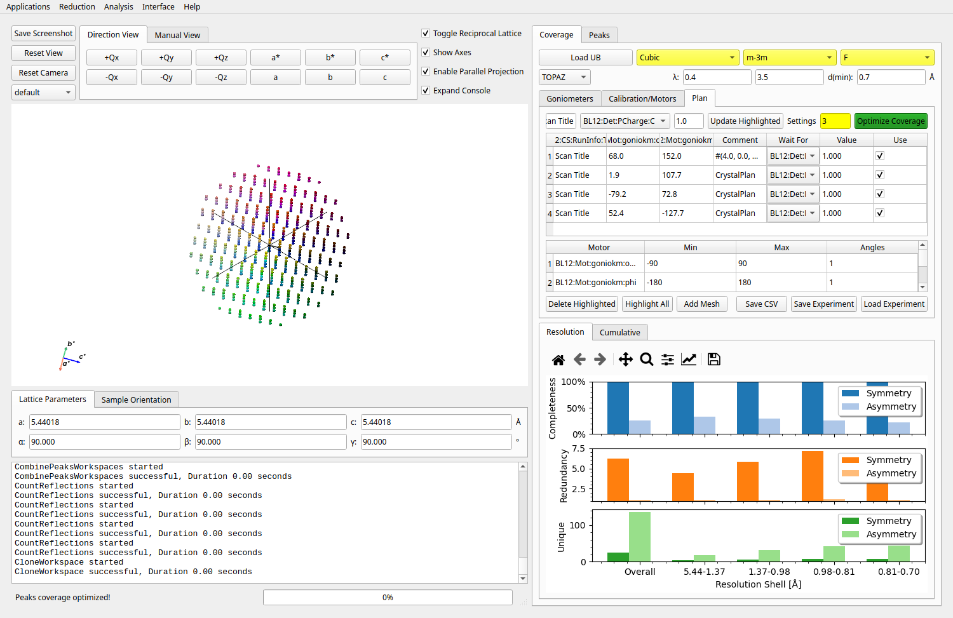The image size is (953, 618).
Task: Toggle the Toggle Reciprocal Lattice checkbox
Action: click(x=426, y=33)
